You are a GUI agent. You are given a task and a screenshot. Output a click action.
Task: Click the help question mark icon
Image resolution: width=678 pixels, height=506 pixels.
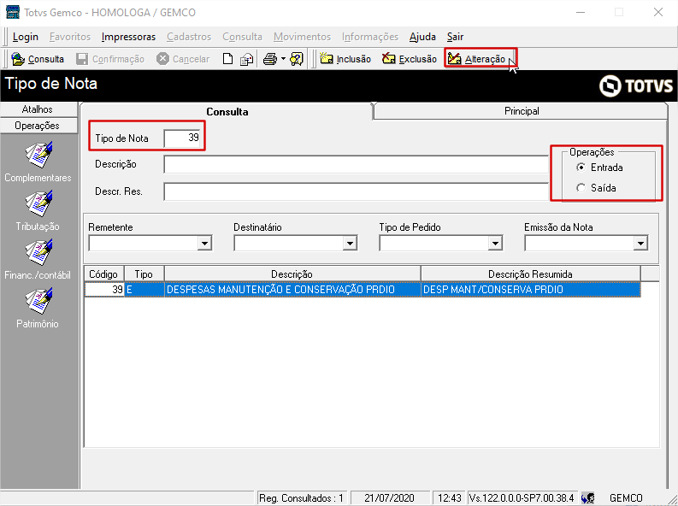pyautogui.click(x=297, y=59)
